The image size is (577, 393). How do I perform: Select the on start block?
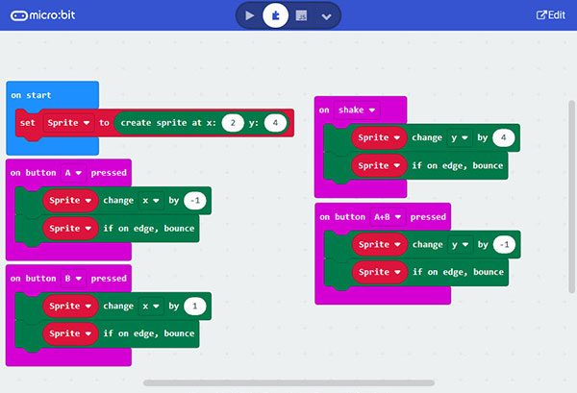point(32,96)
